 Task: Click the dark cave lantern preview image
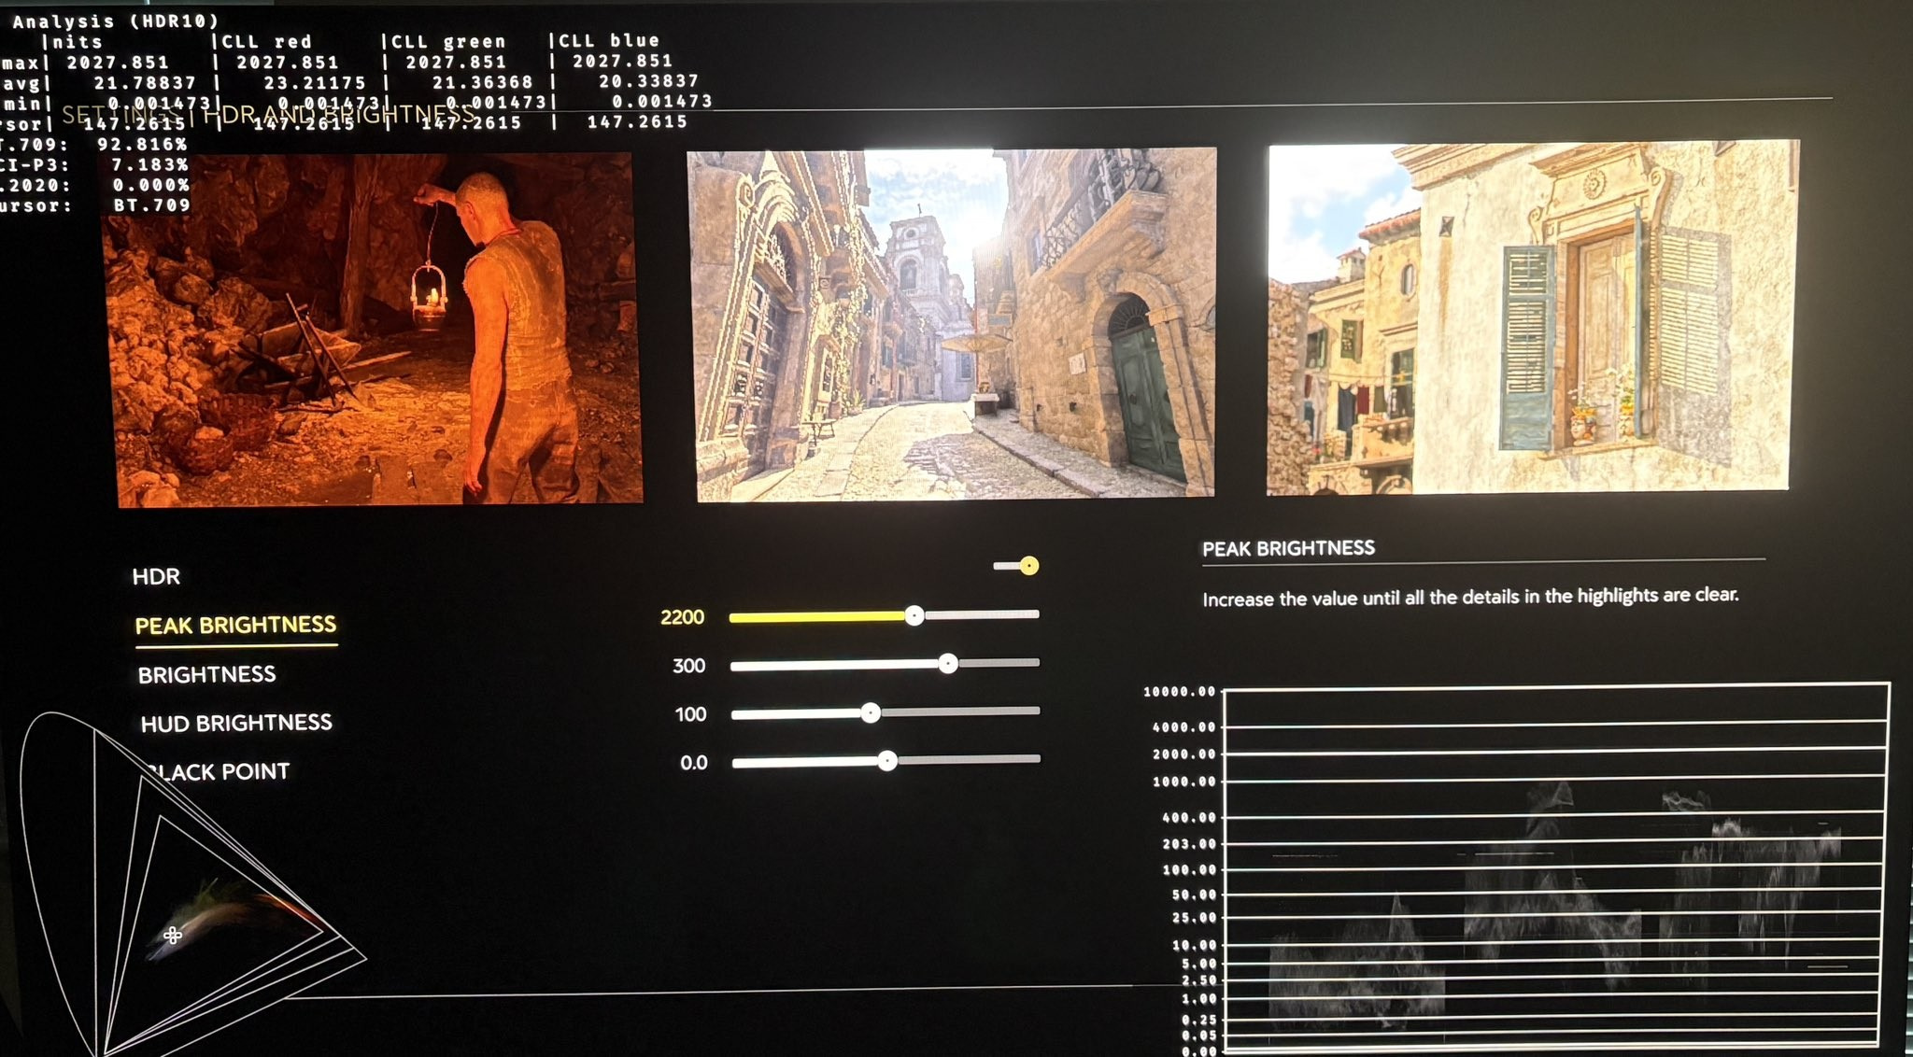[x=373, y=329]
